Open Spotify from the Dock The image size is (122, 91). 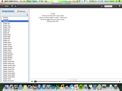click(81, 87)
